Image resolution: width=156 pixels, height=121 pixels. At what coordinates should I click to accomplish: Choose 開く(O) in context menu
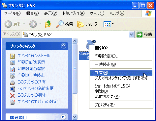click(x=121, y=48)
